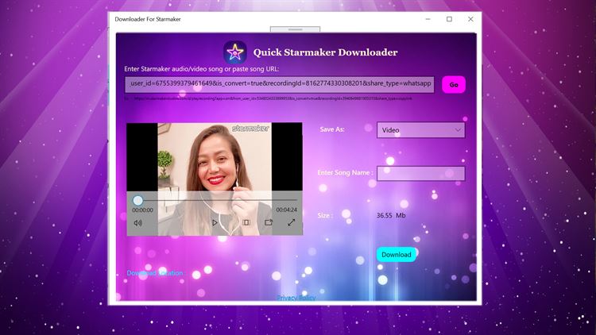Open the Save As Video dropdown

(x=420, y=130)
